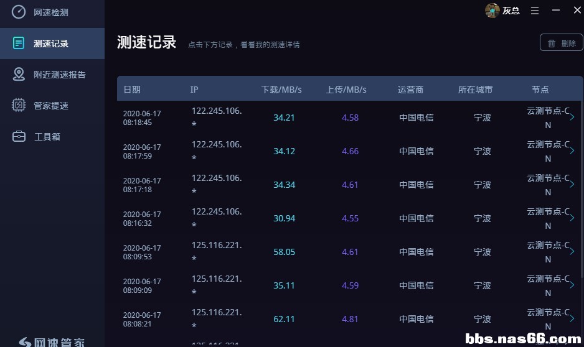Expand details arrow for 08:17:18 record

click(572, 184)
